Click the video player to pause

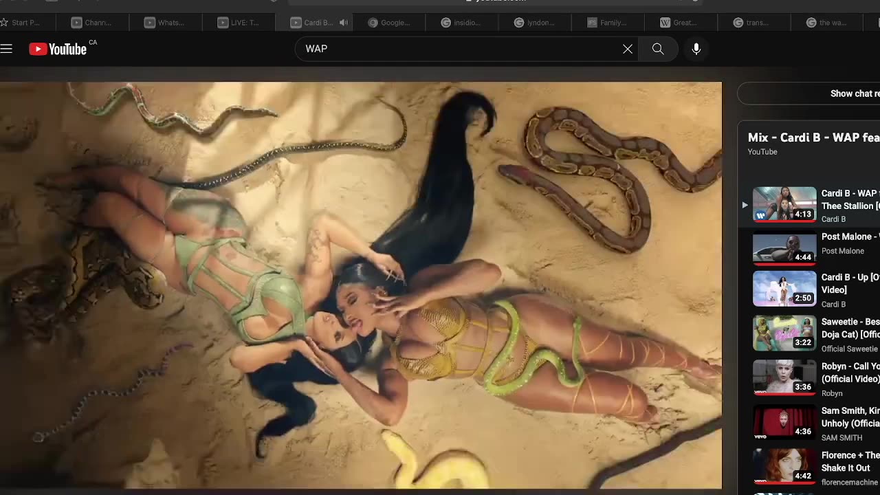pyautogui.click(x=361, y=285)
